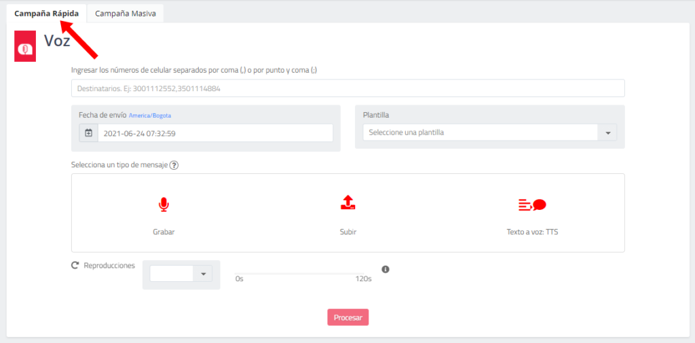Click the Destinatarios phone numbers field
This screenshot has height=343, width=695.
tap(347, 88)
